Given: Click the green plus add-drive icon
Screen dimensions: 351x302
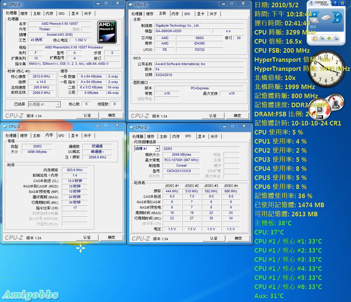Looking at the screenshot, I should click(329, 38).
